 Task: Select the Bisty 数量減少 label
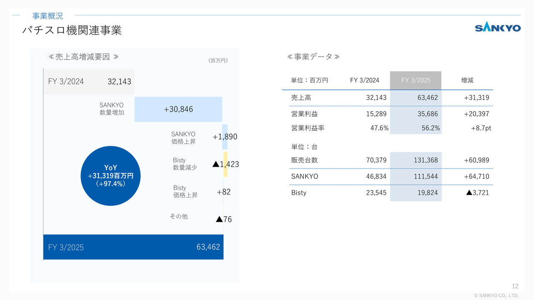pos(185,164)
